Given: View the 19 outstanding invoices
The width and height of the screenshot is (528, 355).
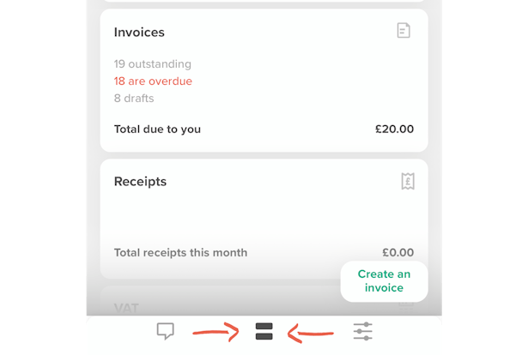Looking at the screenshot, I should [153, 63].
